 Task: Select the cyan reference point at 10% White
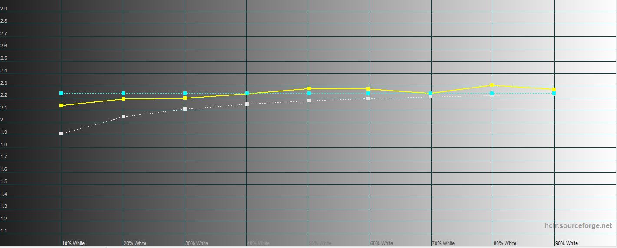tap(61, 93)
